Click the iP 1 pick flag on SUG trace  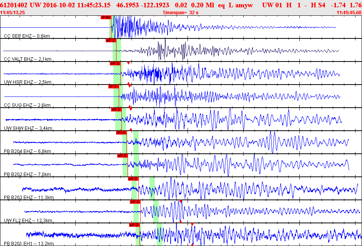click(x=114, y=86)
